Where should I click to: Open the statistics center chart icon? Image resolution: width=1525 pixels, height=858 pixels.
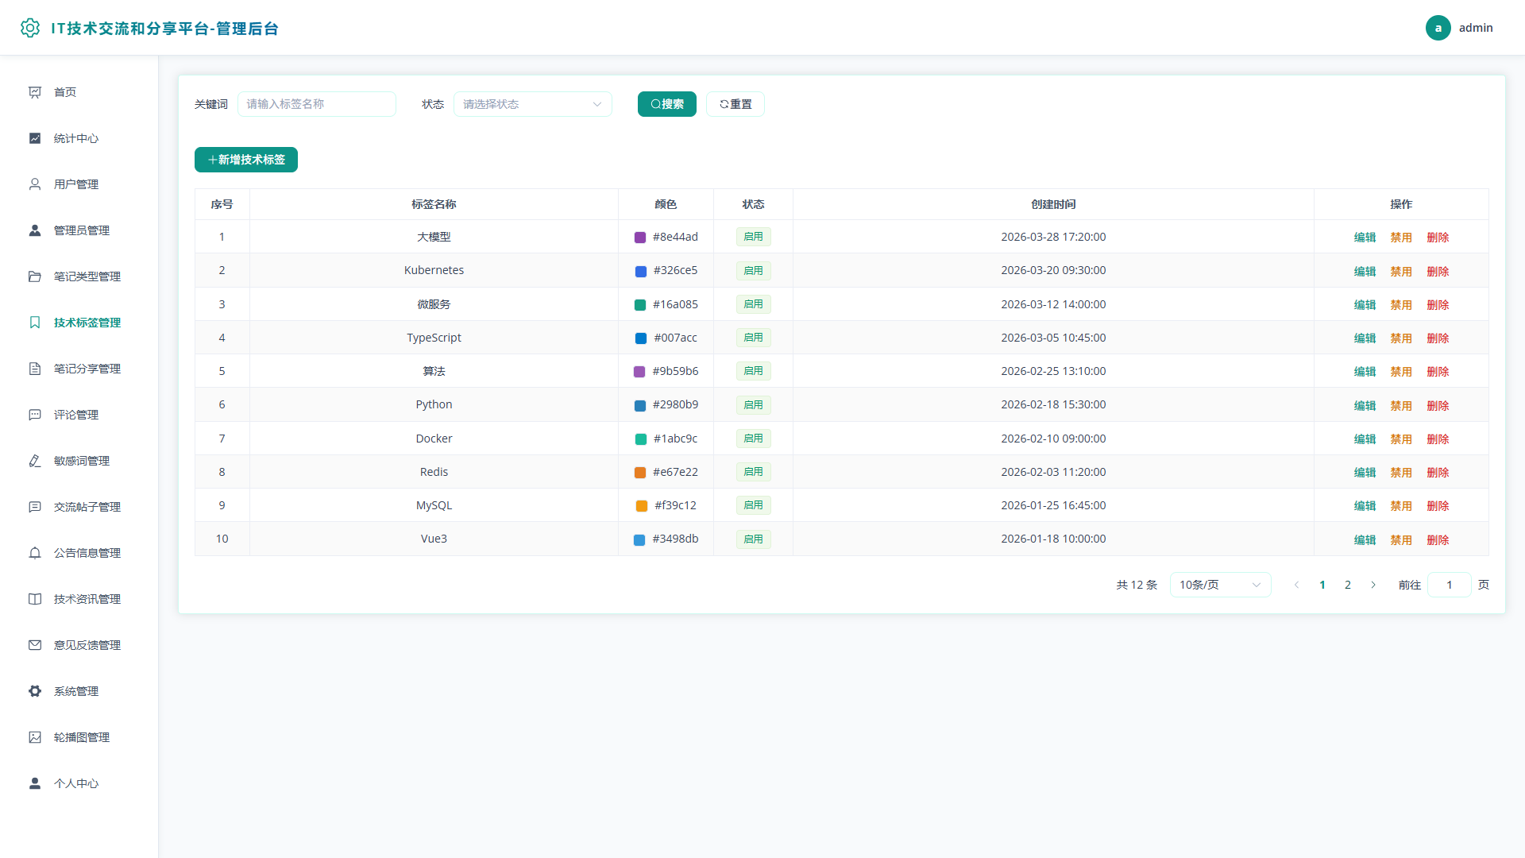[35, 138]
